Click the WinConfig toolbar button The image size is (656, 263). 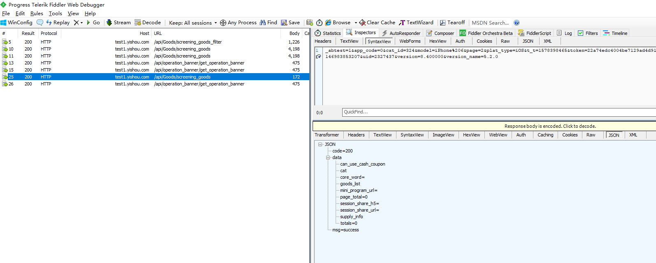point(16,23)
